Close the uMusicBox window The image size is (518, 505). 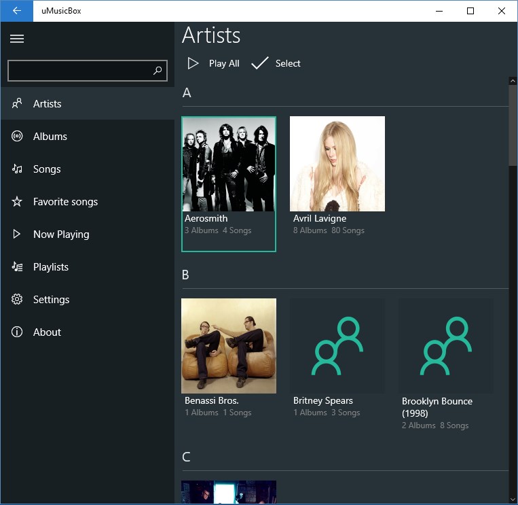(502, 11)
